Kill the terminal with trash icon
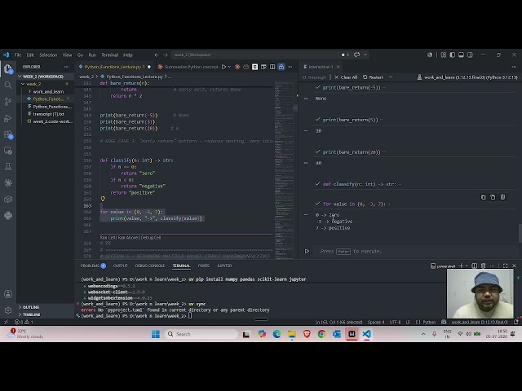This screenshot has width=522, height=391. [x=484, y=266]
